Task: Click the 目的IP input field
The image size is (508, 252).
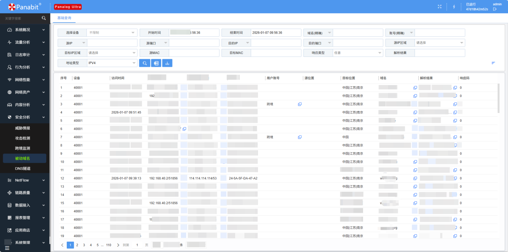Action: click(x=276, y=43)
